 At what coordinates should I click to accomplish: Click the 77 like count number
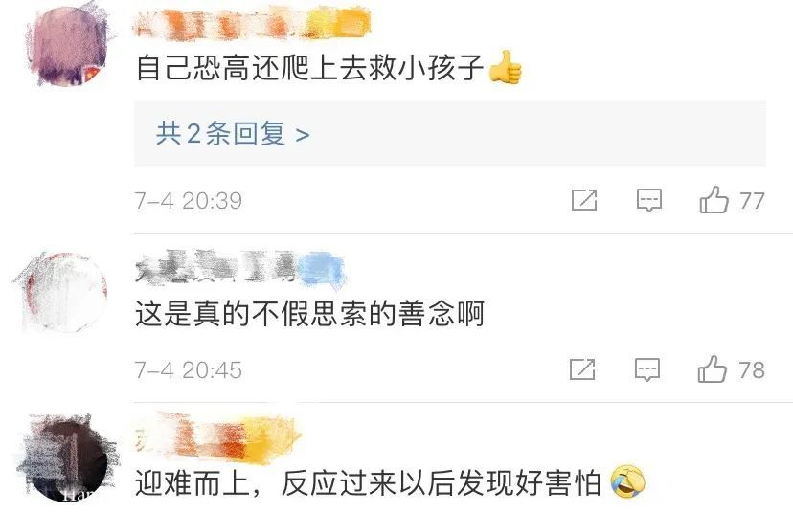coord(752,201)
